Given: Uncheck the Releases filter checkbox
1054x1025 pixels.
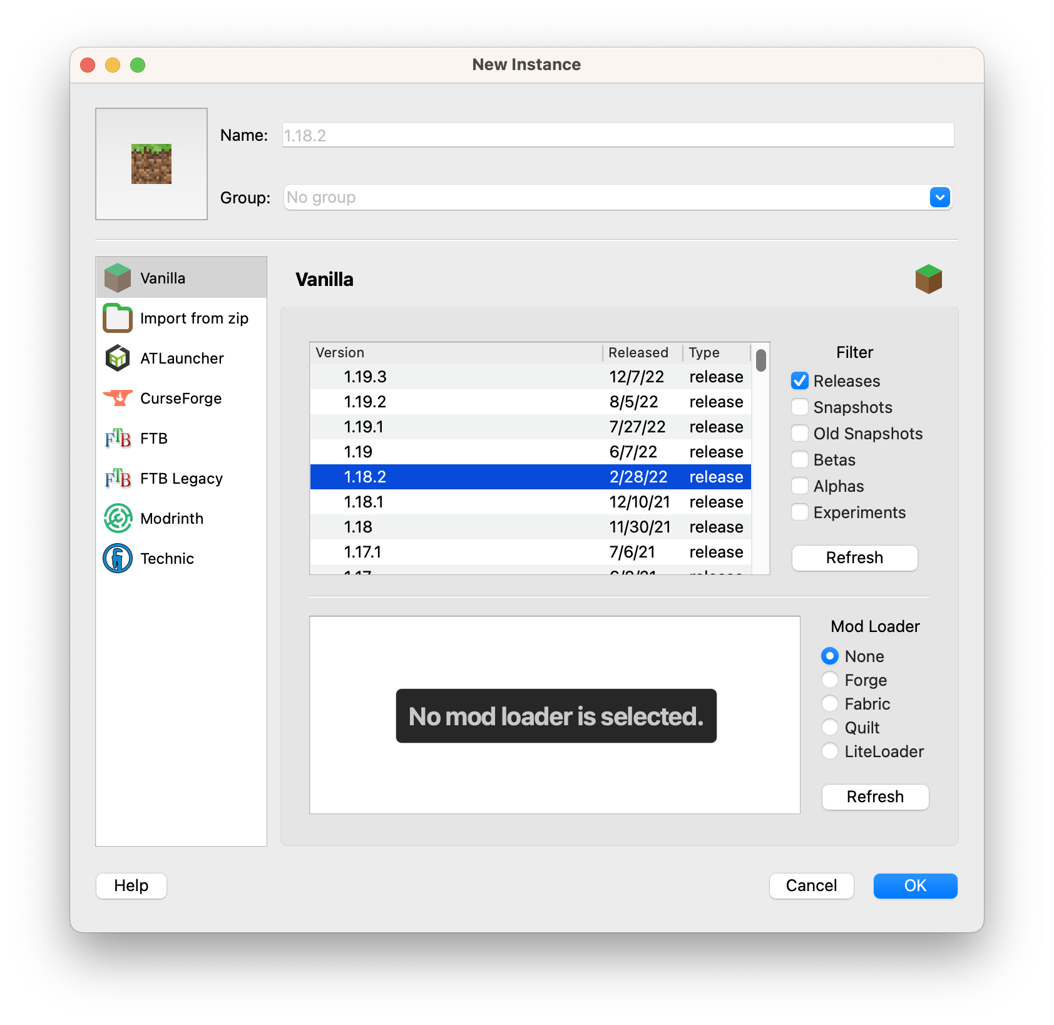Looking at the screenshot, I should tap(800, 381).
